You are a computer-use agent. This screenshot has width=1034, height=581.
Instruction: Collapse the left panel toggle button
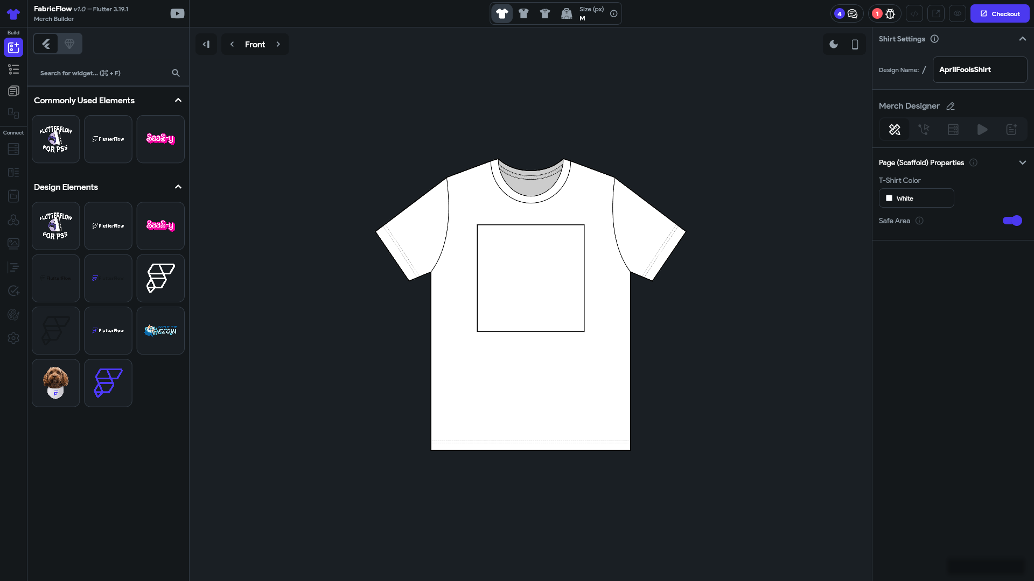tap(206, 44)
